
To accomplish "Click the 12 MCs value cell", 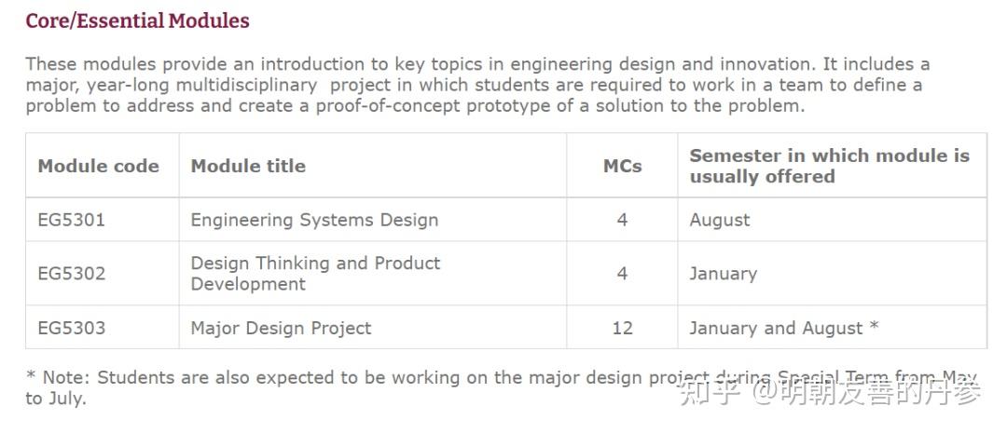I will pyautogui.click(x=622, y=328).
